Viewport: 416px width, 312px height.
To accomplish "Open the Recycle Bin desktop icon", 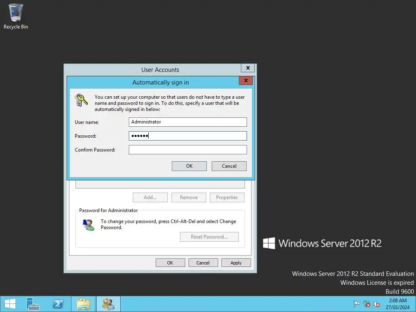I will click(16, 16).
